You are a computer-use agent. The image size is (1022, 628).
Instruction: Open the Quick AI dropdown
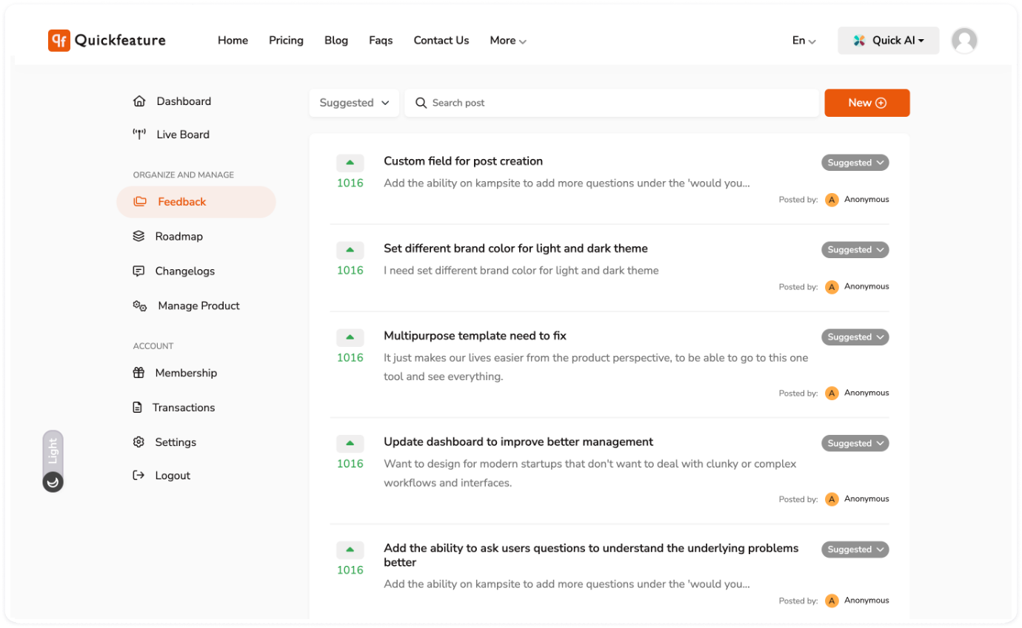(888, 41)
